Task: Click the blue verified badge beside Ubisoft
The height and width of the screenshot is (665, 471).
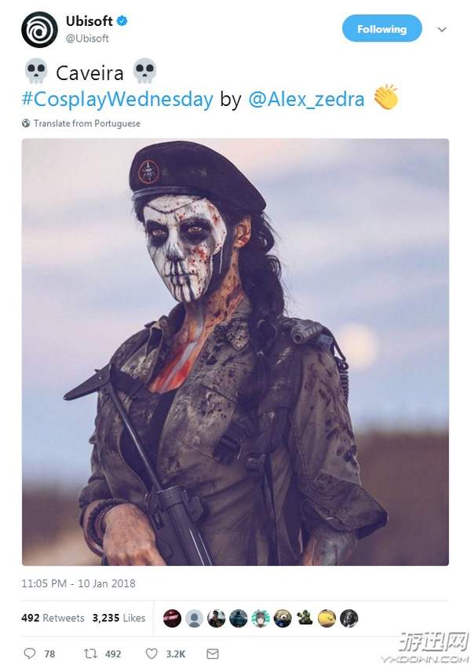Action: click(122, 20)
